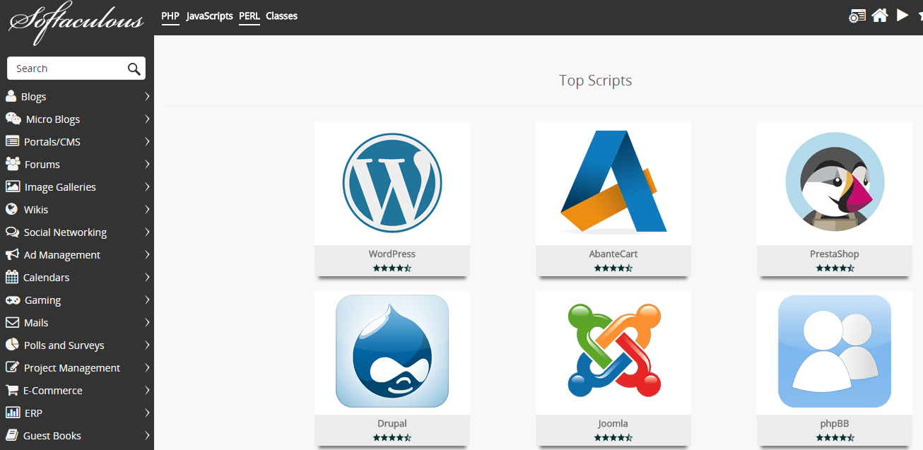Expand the Blogs category chevron
The width and height of the screenshot is (923, 450).
pos(147,96)
